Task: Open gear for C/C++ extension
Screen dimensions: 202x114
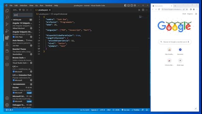Action: 31,72
